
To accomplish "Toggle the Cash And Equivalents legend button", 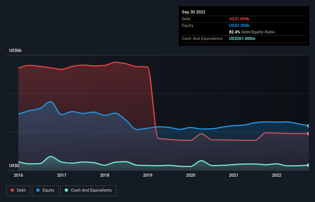I will pos(88,190).
